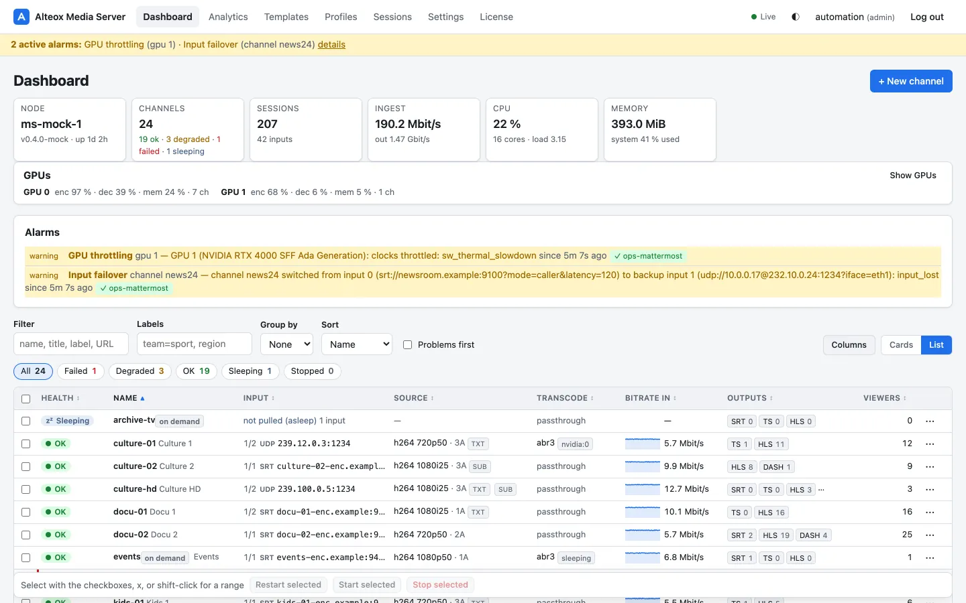Image resolution: width=966 pixels, height=603 pixels.
Task: Open row actions menu for docu-02
Action: click(930, 535)
